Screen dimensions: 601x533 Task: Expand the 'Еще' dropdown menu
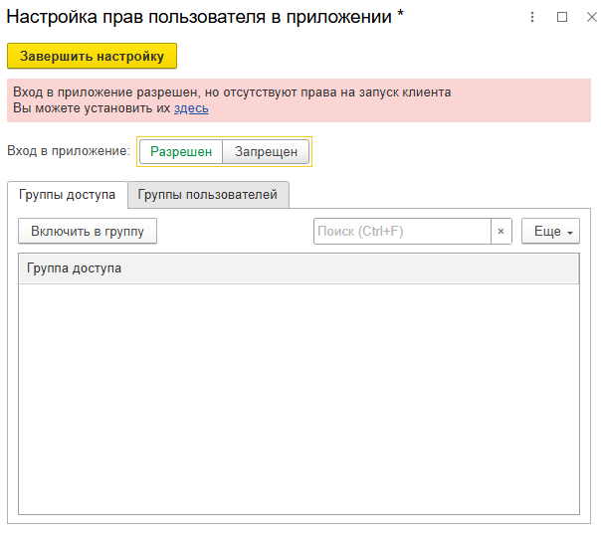550,232
